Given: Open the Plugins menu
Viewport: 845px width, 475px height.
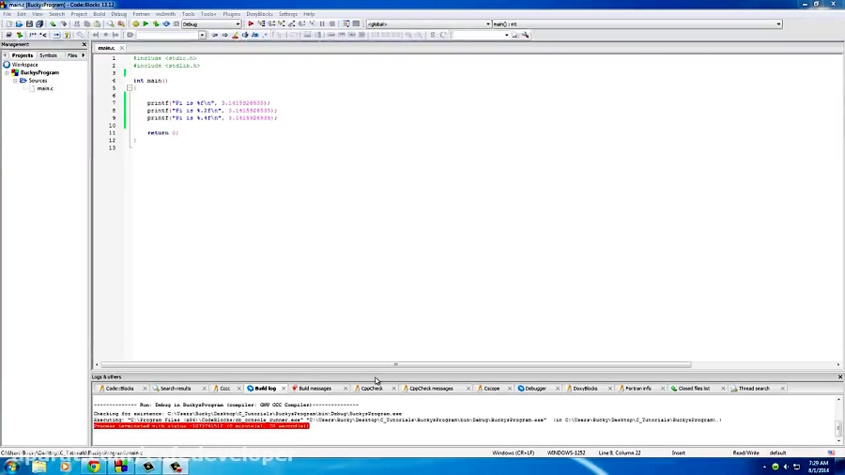Looking at the screenshot, I should 231,14.
